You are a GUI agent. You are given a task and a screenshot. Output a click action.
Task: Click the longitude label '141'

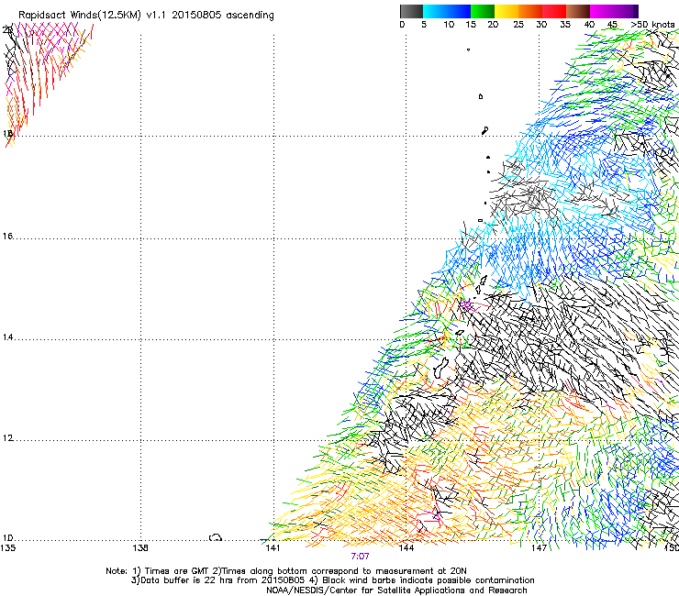coord(273,548)
